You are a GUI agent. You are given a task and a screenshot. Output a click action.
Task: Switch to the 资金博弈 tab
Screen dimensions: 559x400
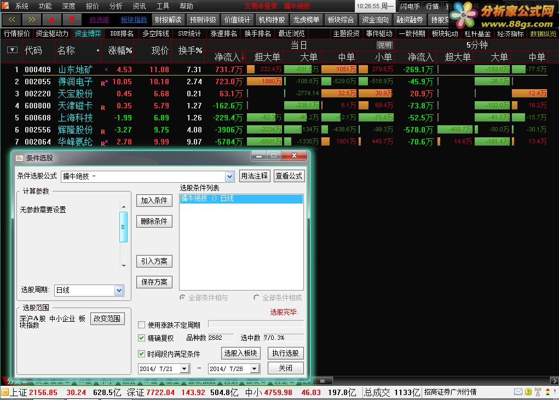coord(88,33)
